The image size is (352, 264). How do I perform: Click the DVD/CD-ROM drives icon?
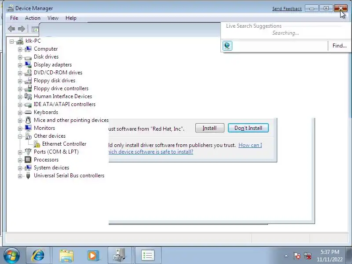(28, 73)
